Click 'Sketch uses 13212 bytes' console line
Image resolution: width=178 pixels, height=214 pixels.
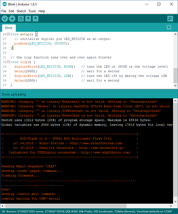76,120
